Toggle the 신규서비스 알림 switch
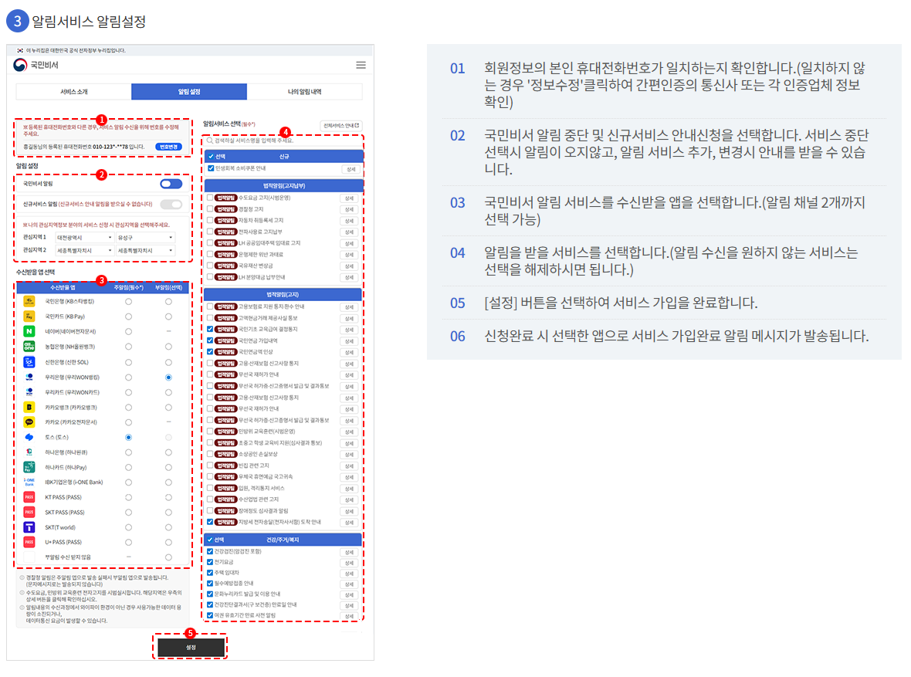 click(171, 204)
